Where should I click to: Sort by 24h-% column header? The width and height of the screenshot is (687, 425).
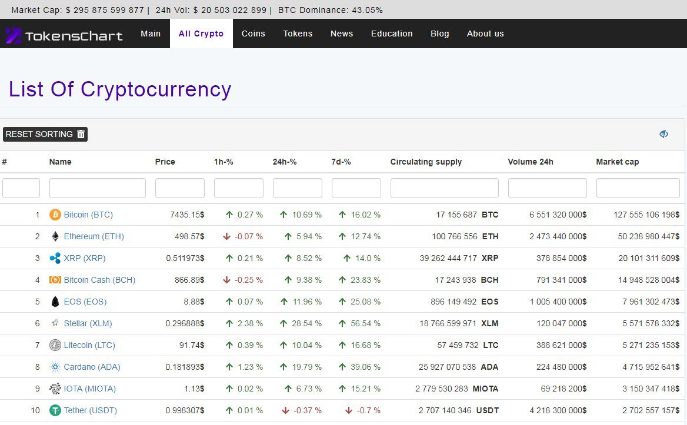pos(284,162)
